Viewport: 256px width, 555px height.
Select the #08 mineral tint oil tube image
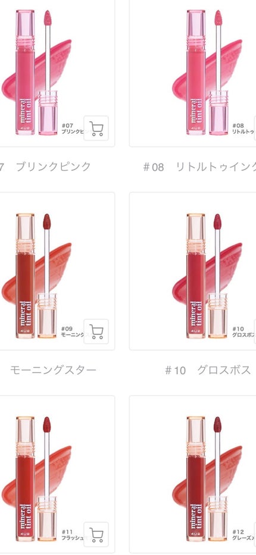(196, 72)
